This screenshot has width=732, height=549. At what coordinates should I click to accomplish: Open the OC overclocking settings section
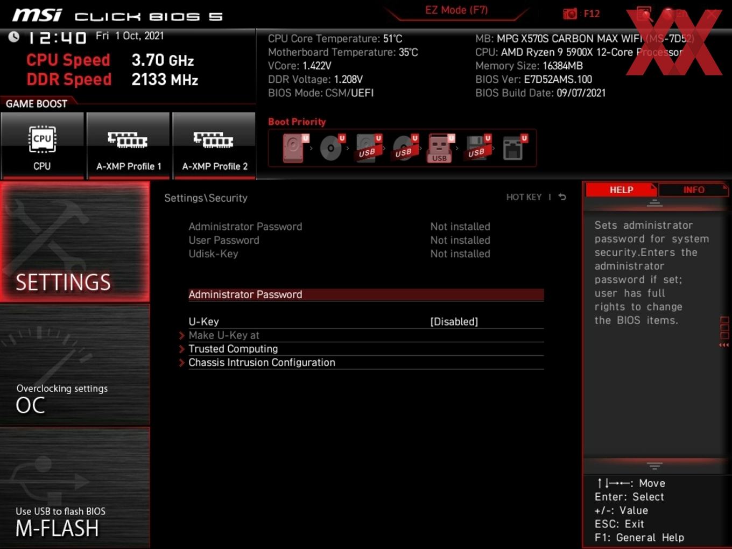tap(75, 365)
